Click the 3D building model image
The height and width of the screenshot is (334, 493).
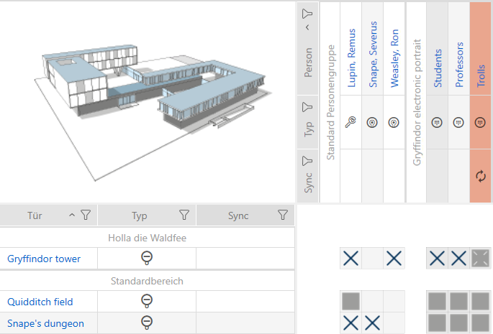(148, 97)
